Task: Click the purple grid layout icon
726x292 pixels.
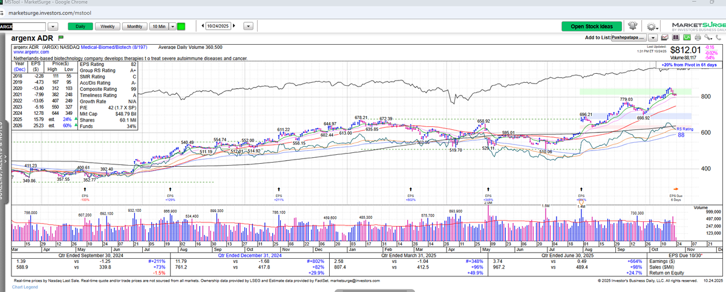Action: pyautogui.click(x=675, y=37)
